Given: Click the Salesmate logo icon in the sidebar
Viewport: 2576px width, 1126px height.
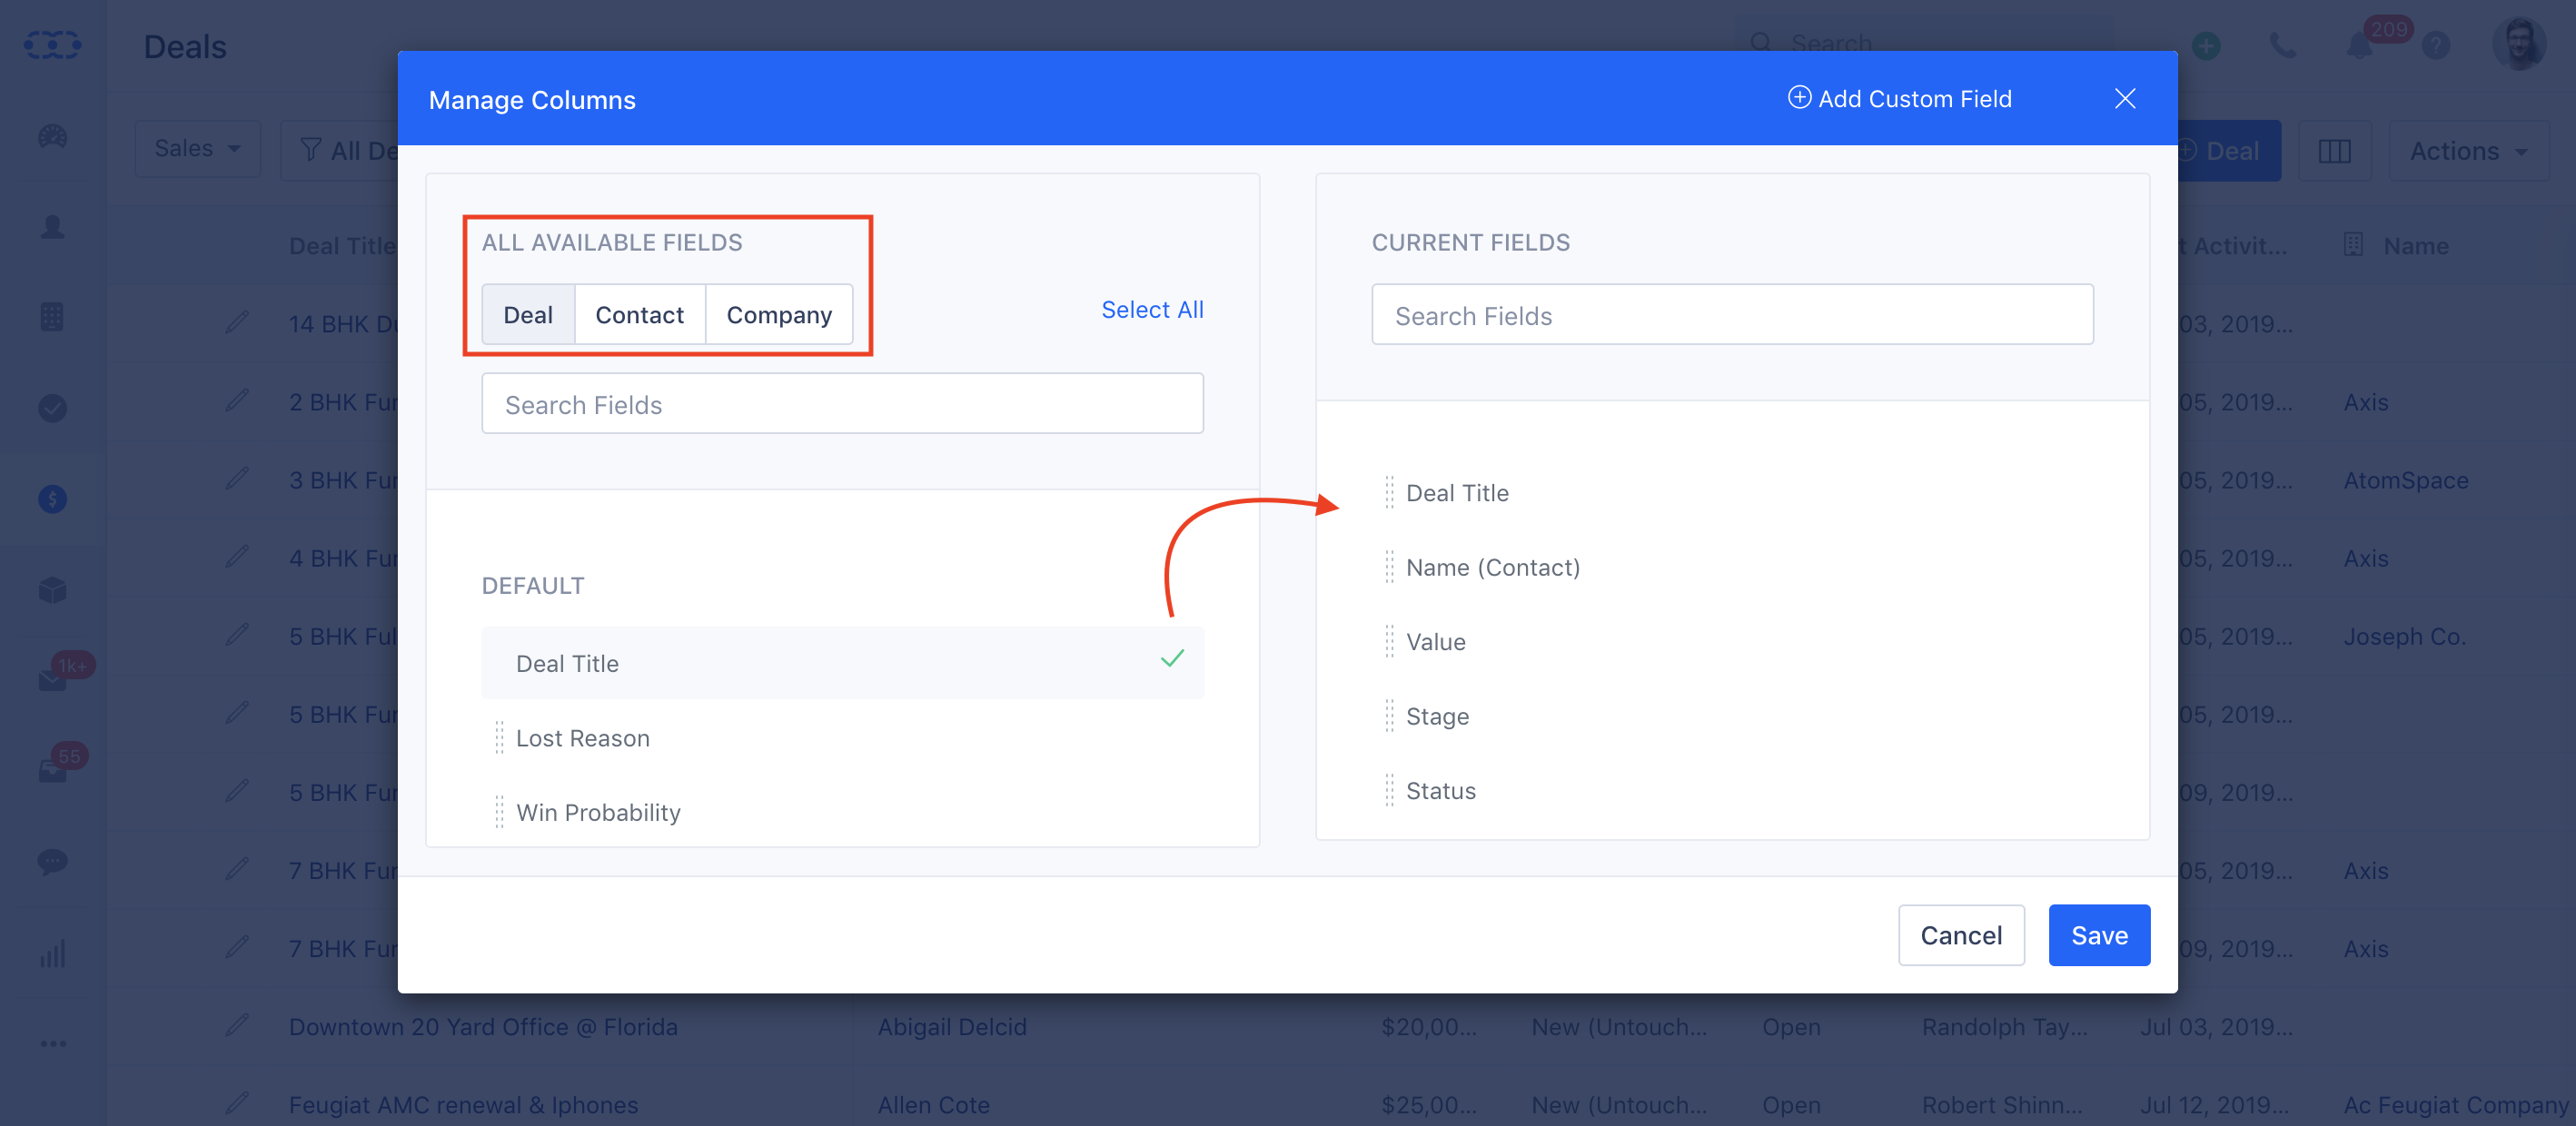Looking at the screenshot, I should coord(52,45).
